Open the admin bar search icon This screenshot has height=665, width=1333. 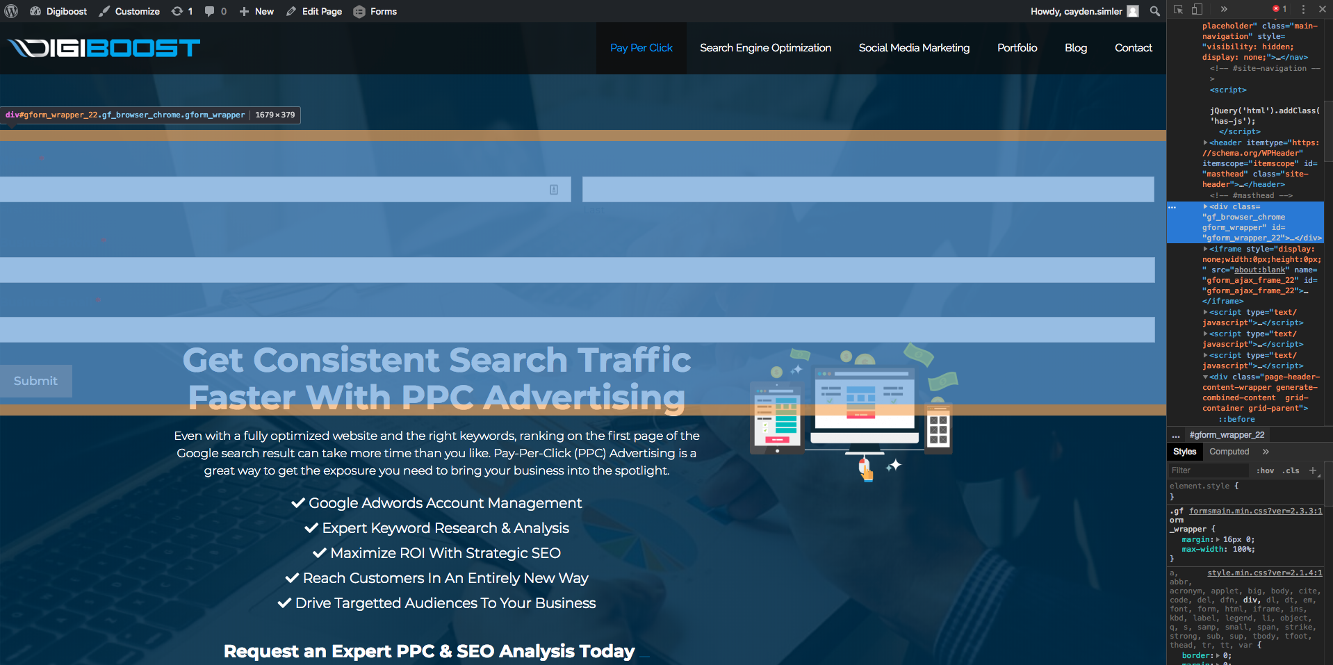(x=1155, y=11)
